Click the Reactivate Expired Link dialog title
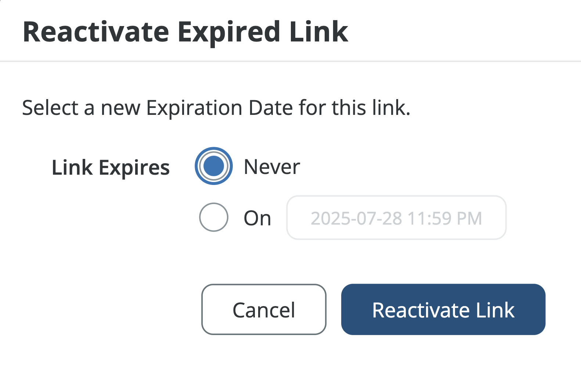This screenshot has width=581, height=367. click(x=185, y=32)
